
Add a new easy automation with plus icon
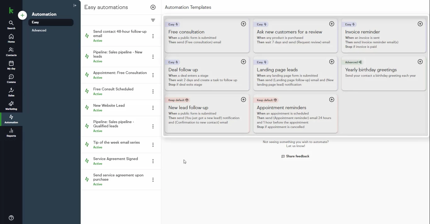153,7
